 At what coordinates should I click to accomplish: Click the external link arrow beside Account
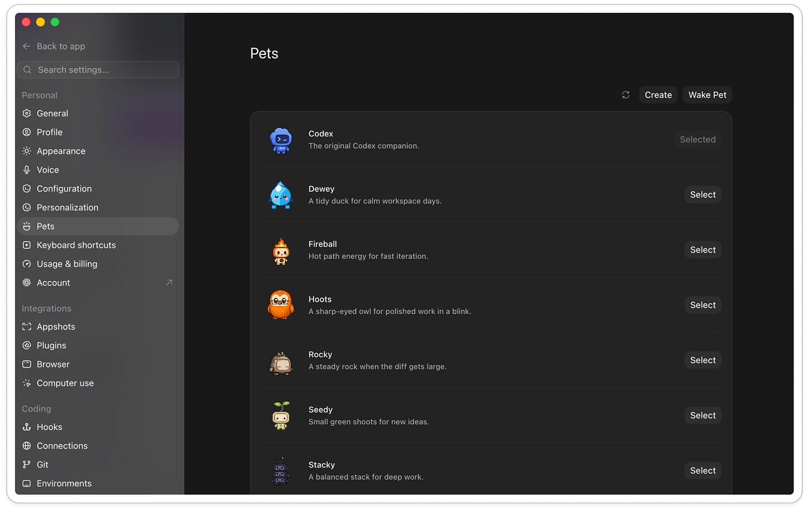click(169, 283)
